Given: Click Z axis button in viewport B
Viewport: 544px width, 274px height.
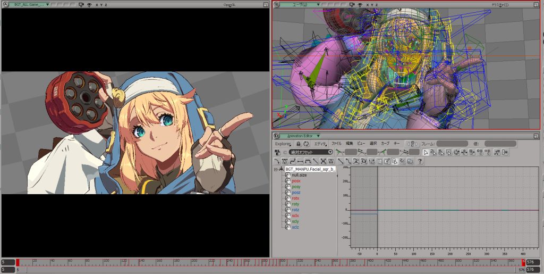Looking at the screenshot, I should [x=377, y=5].
